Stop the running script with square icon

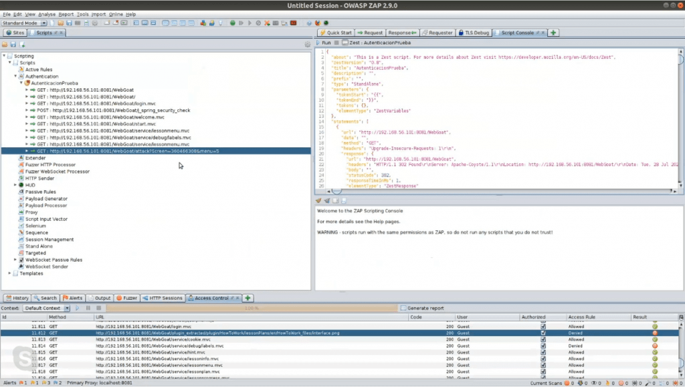(x=336, y=43)
